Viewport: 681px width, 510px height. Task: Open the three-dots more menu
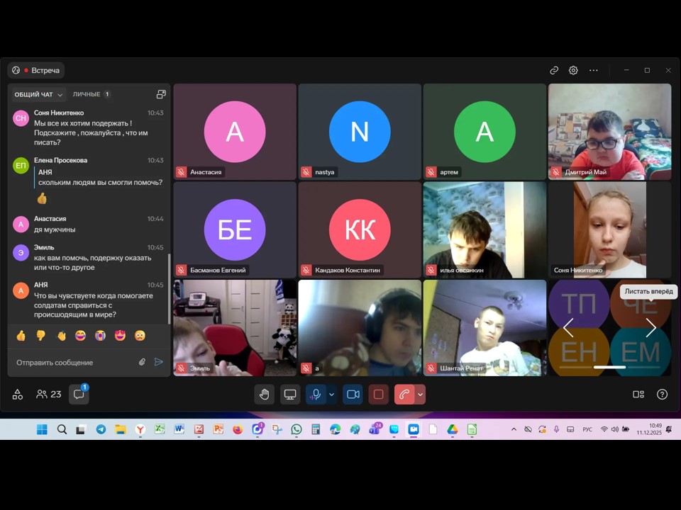[x=593, y=70]
